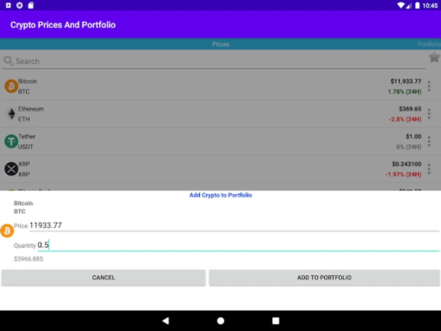Screen dimensions: 441x331
Task: Click the $369.65 Ethereum price
Action: point(410,109)
